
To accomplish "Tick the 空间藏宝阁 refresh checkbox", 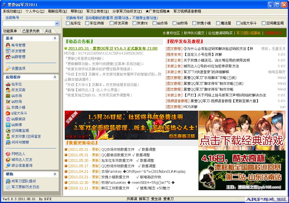I will tap(263, 23).
